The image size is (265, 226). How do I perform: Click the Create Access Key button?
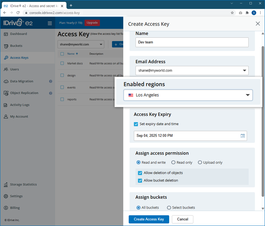pos(149,219)
